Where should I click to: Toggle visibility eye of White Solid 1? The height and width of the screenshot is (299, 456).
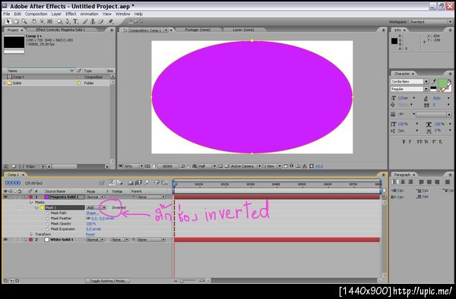point(5,240)
